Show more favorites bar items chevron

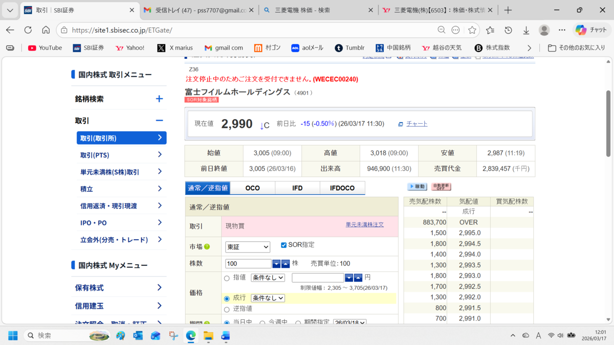pos(529,48)
